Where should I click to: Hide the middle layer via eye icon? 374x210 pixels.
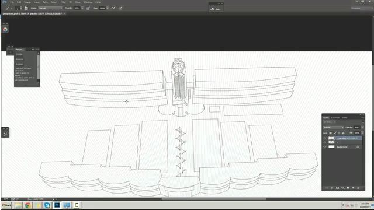click(x=325, y=142)
